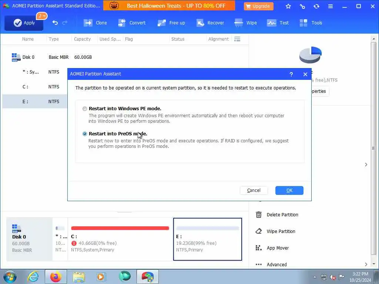Click the Status column header
This screenshot has height=284, width=379.
[x=178, y=39]
